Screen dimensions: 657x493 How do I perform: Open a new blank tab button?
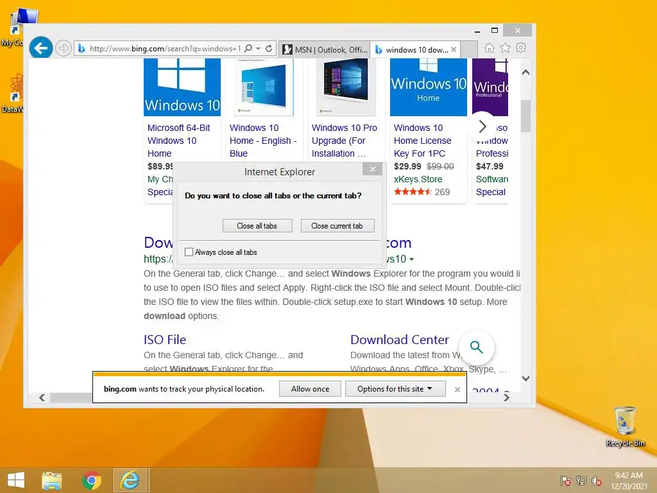pos(469,49)
